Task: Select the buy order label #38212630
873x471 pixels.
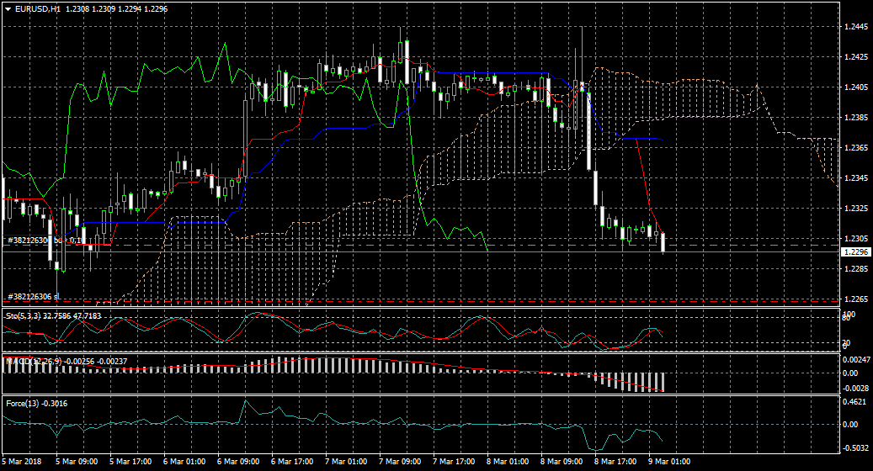Action: (x=29, y=241)
